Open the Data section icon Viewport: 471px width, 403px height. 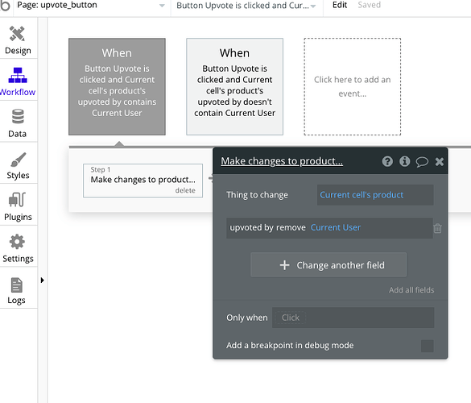[x=18, y=116]
